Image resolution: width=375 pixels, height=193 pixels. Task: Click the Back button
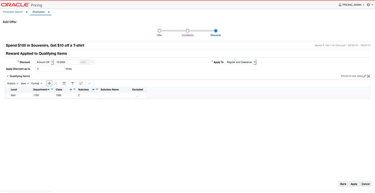[x=343, y=184]
